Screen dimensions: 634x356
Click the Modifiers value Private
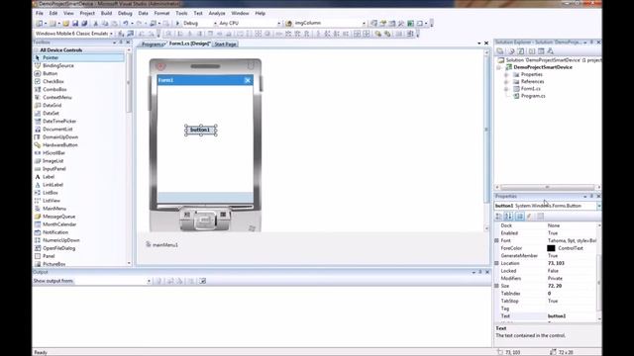coord(555,279)
